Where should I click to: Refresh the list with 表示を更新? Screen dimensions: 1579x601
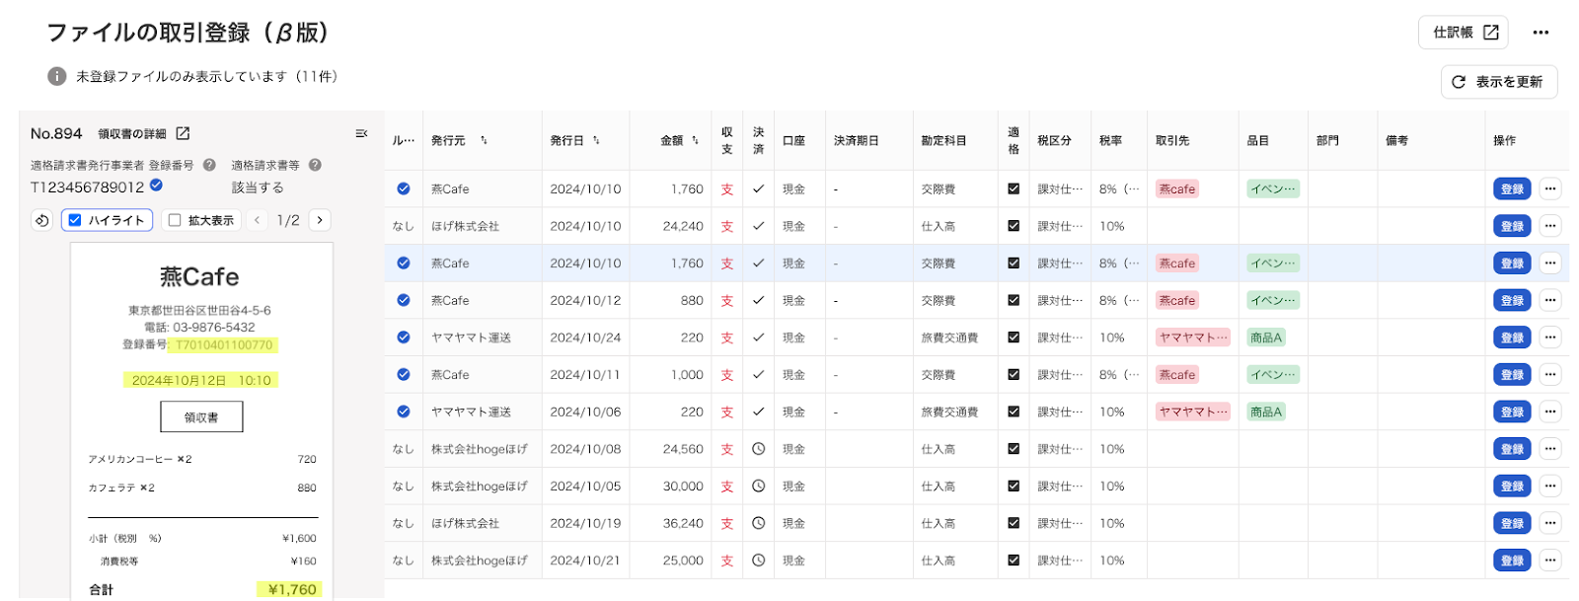pos(1498,82)
